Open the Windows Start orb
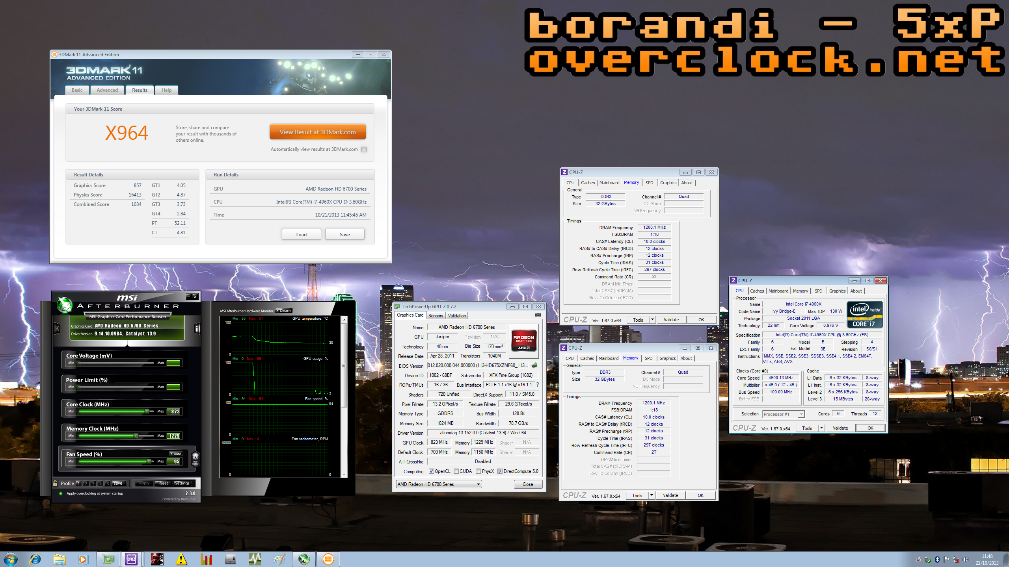1009x567 pixels. click(10, 559)
